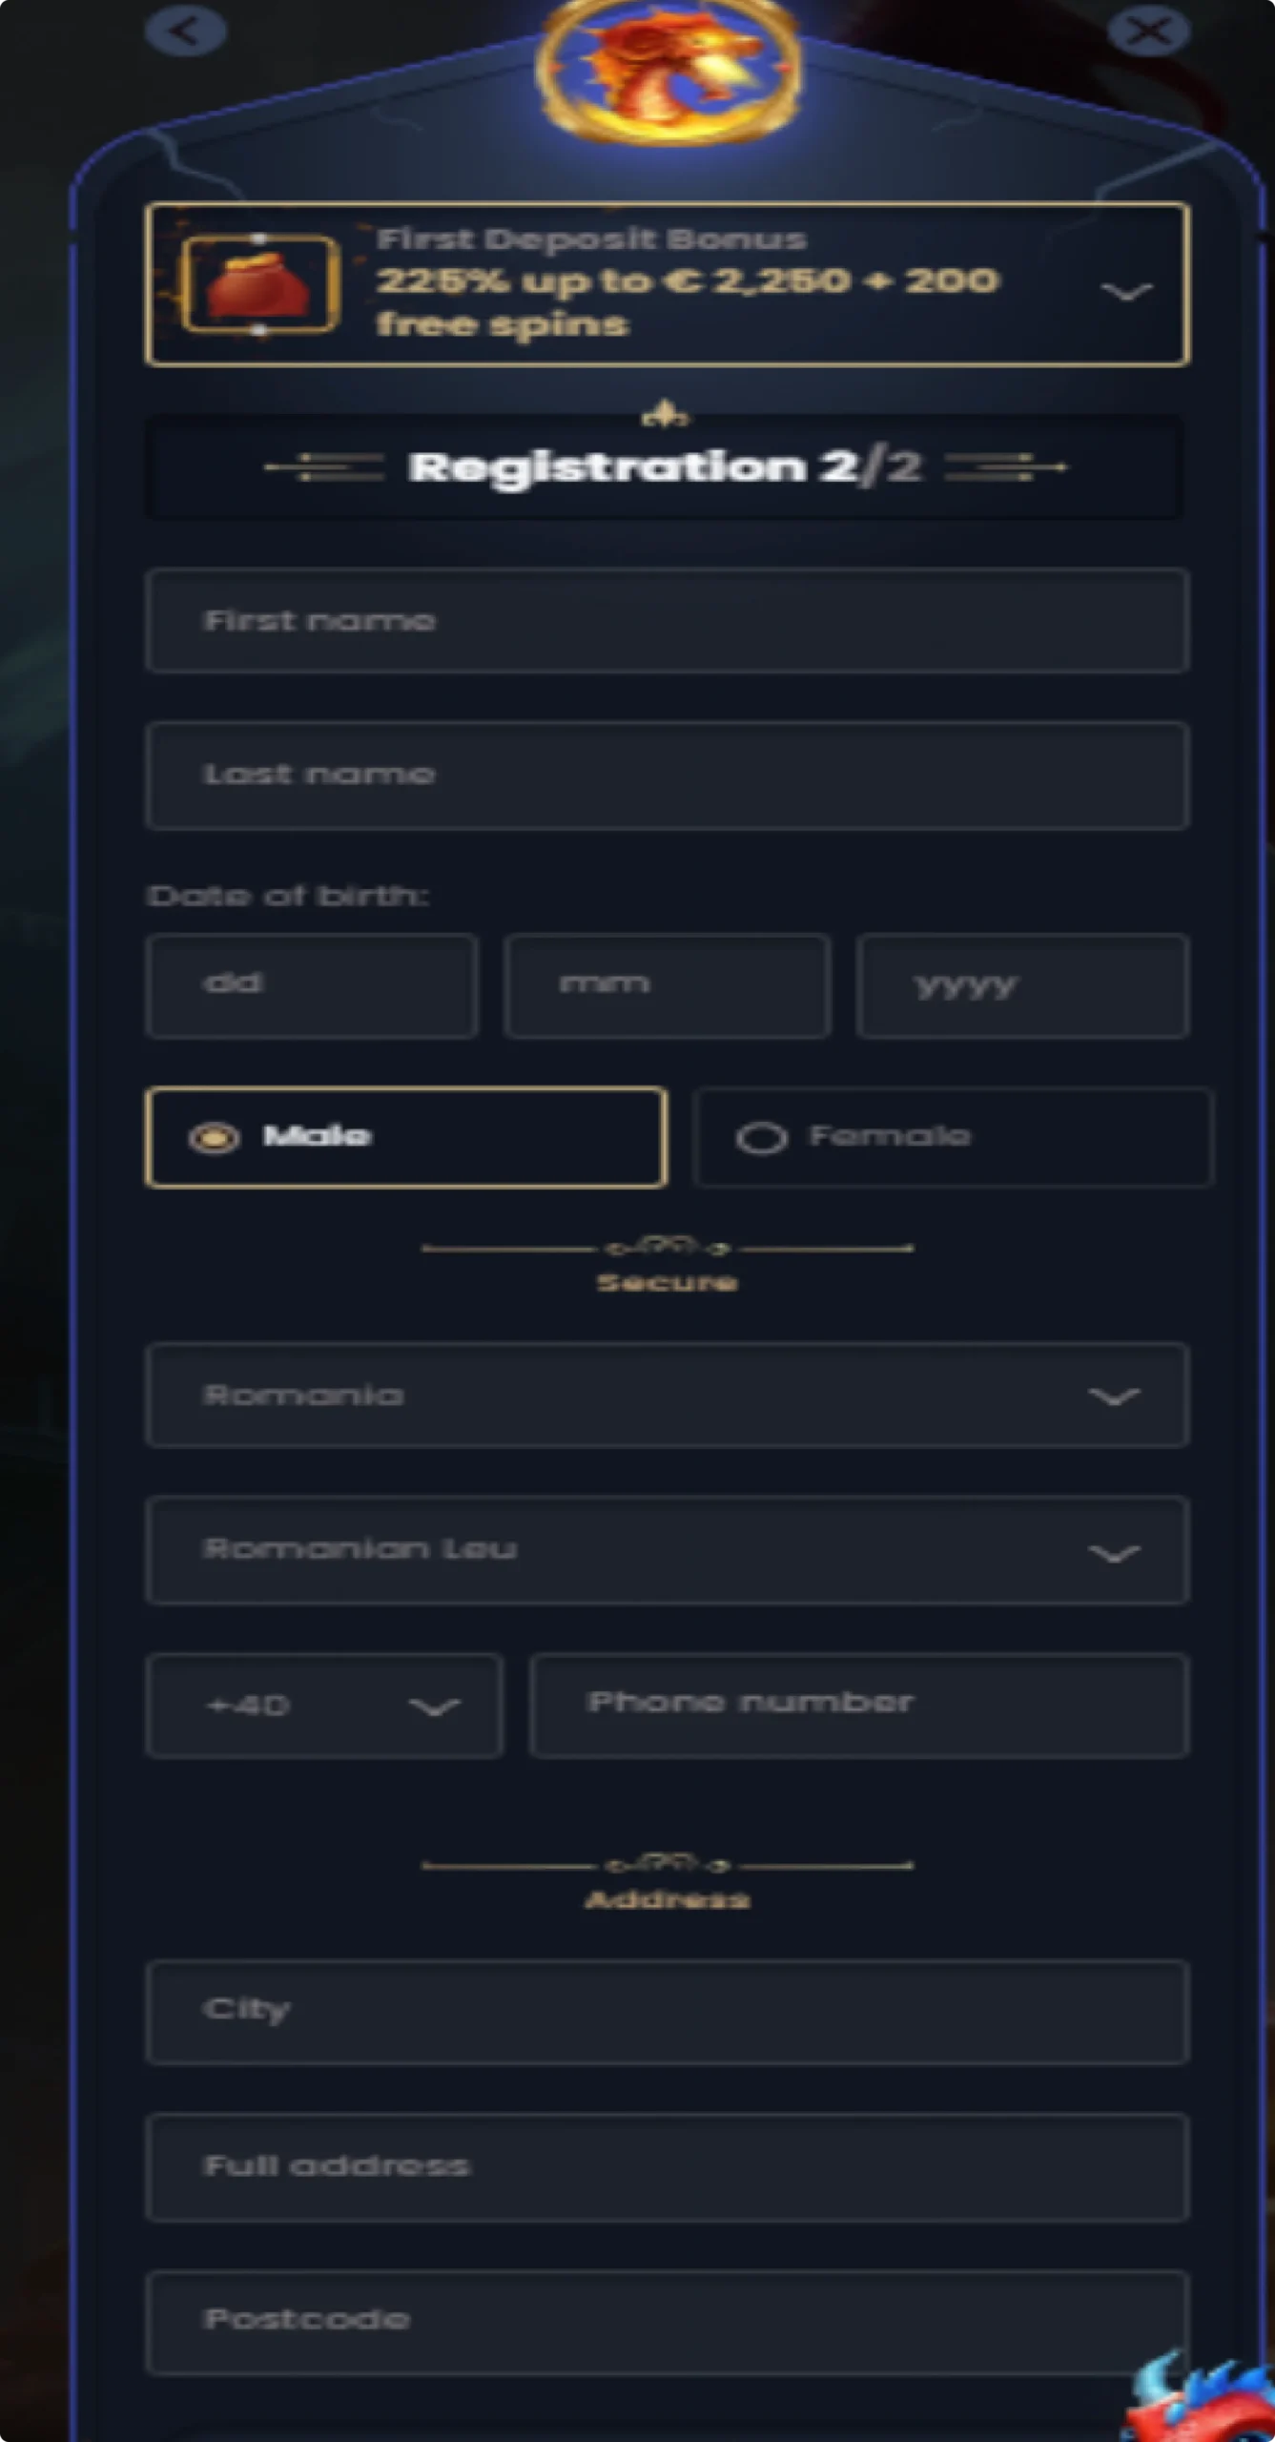Click the Full address field
Screen dimensions: 1275x2442
(667, 2166)
